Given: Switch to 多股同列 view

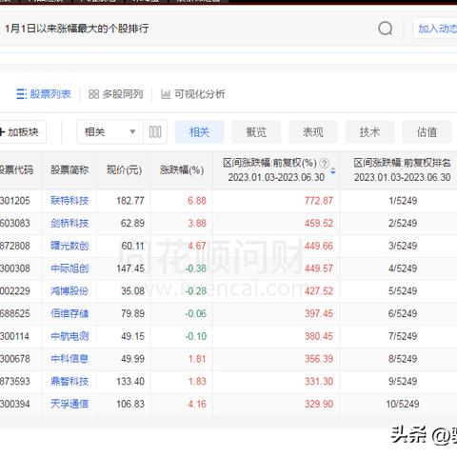Looking at the screenshot, I should (x=115, y=94).
